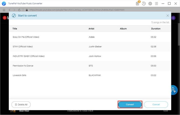Image resolution: width=180 pixels, height=115 pixels.
Task: Click artist name BTS
Action: (91, 65)
